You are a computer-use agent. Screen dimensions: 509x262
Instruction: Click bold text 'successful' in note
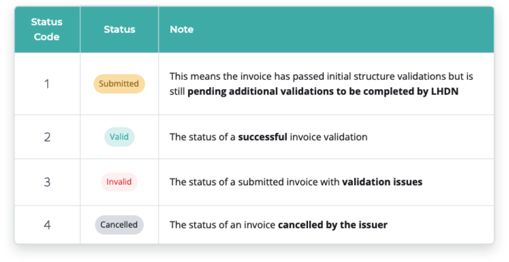[x=263, y=137]
